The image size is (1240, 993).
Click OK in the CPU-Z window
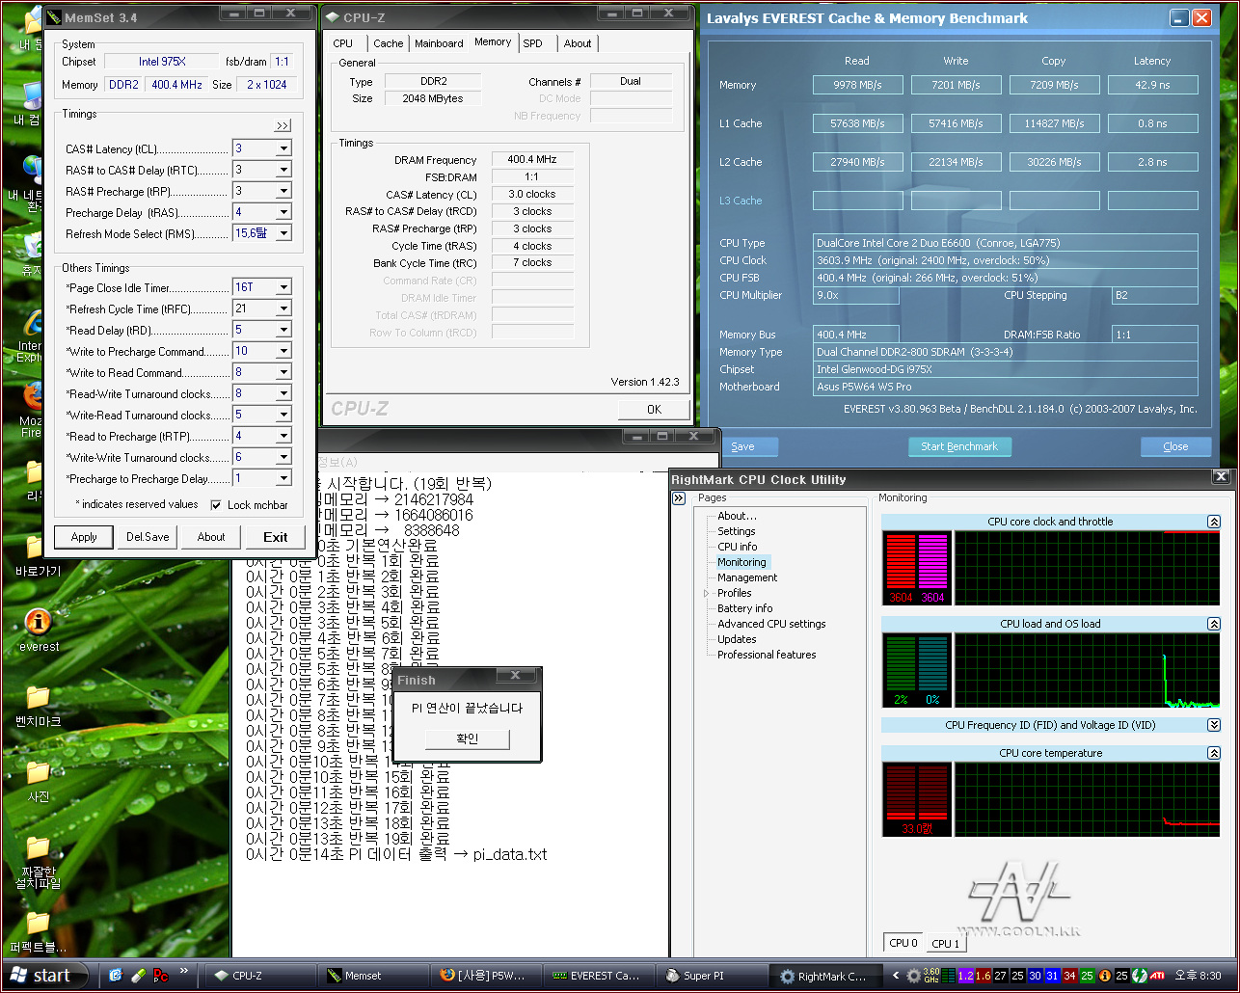(x=654, y=409)
